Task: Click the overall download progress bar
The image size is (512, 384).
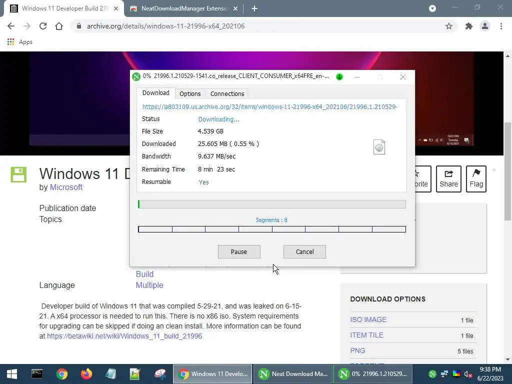Action: point(271,204)
